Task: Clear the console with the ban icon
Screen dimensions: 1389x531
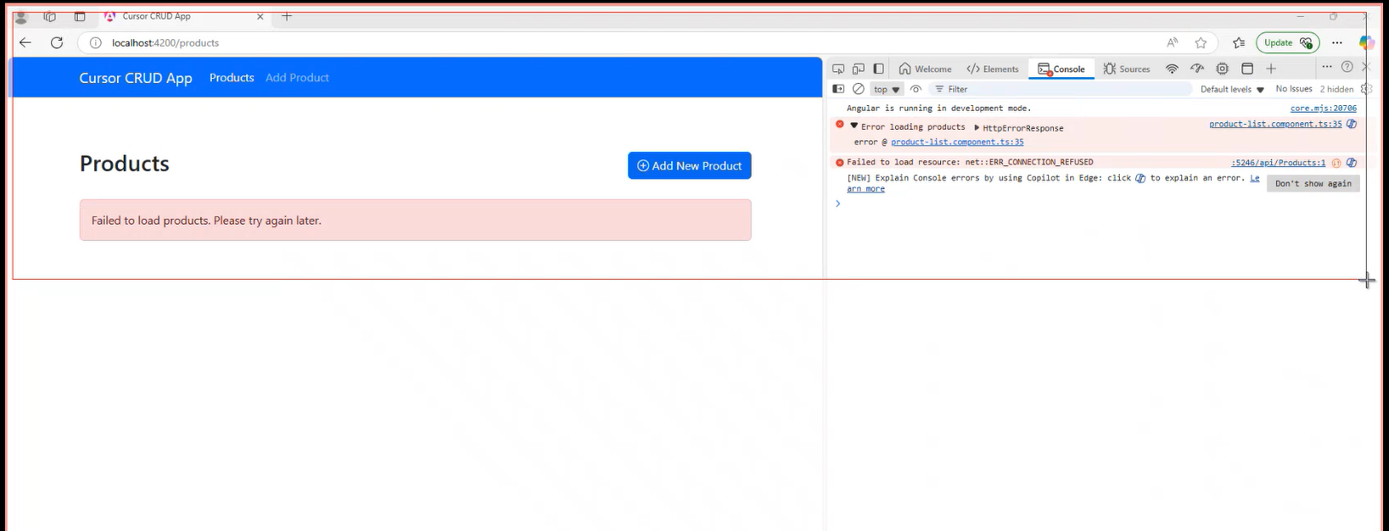Action: 858,89
